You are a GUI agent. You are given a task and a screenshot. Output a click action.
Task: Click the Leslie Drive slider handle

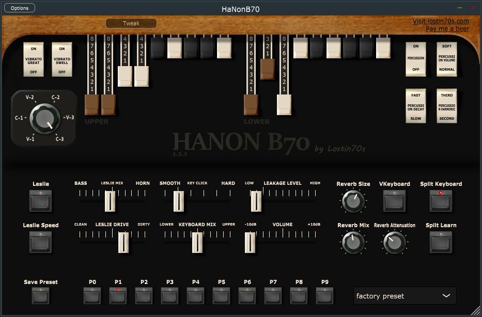pyautogui.click(x=123, y=242)
